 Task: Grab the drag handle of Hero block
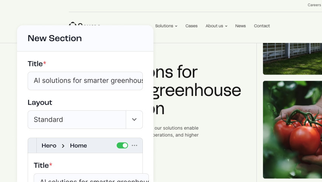coord(32,145)
